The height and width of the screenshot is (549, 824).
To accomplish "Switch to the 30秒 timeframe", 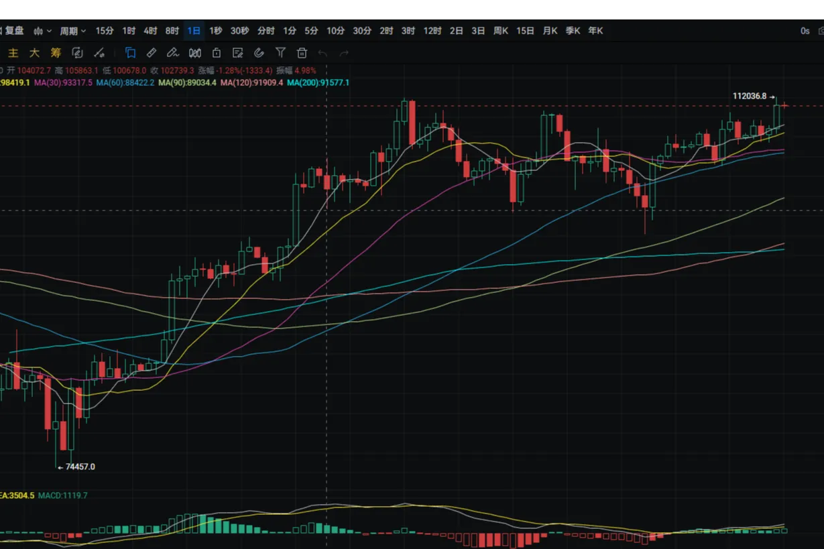I will click(x=240, y=31).
